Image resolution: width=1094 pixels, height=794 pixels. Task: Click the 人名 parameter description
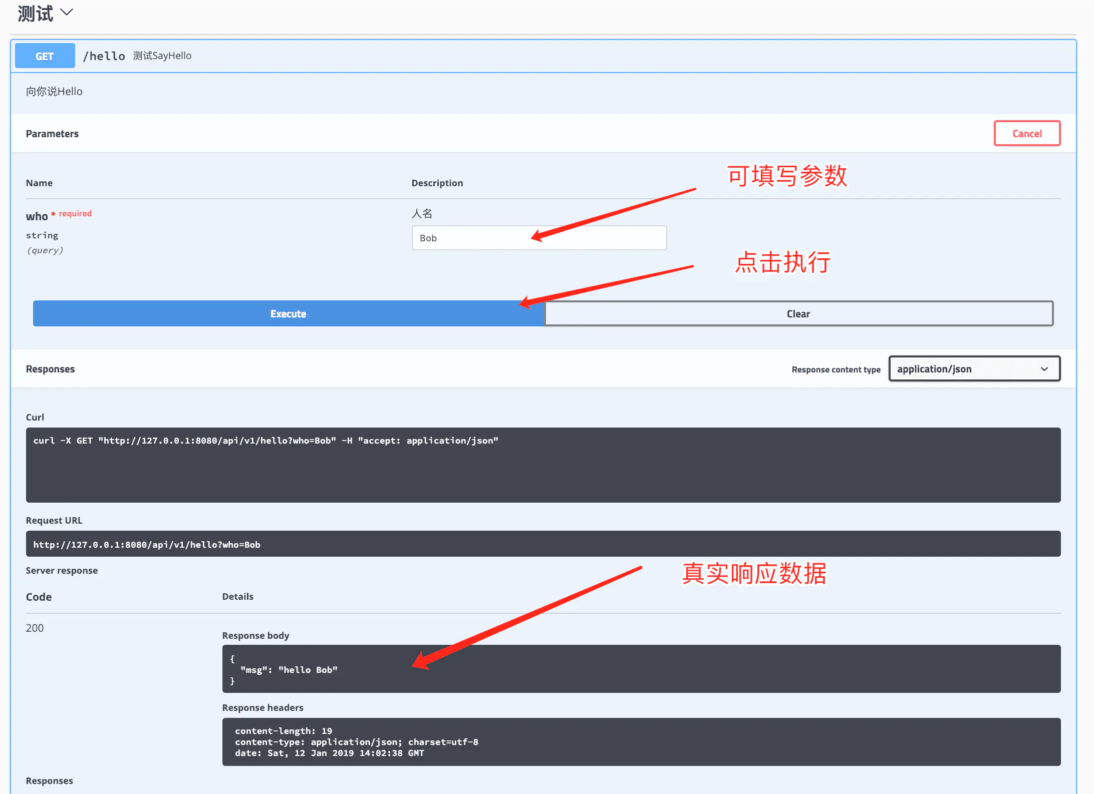422,214
